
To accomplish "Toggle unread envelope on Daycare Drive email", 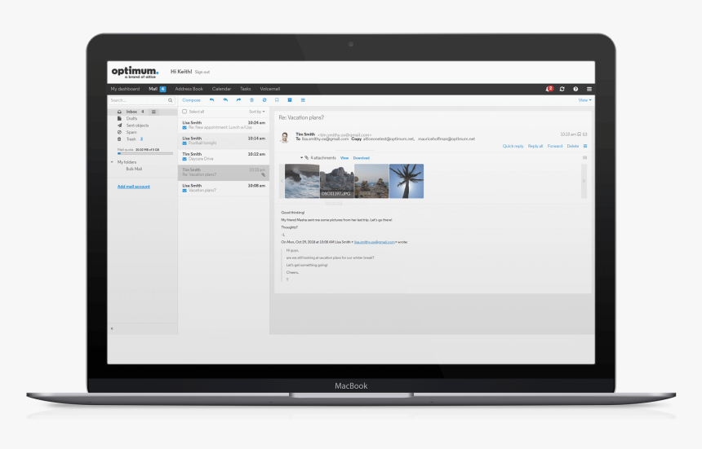I will coord(184,159).
